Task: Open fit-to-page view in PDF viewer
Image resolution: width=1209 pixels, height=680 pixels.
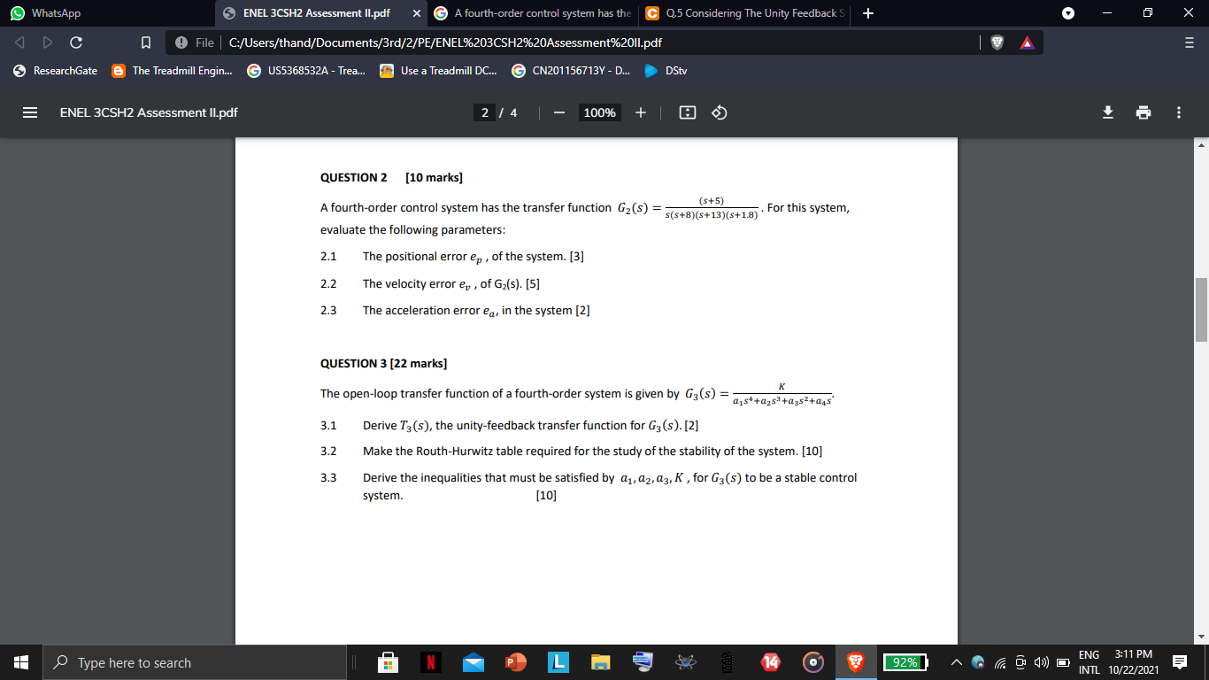Action: 687,112
